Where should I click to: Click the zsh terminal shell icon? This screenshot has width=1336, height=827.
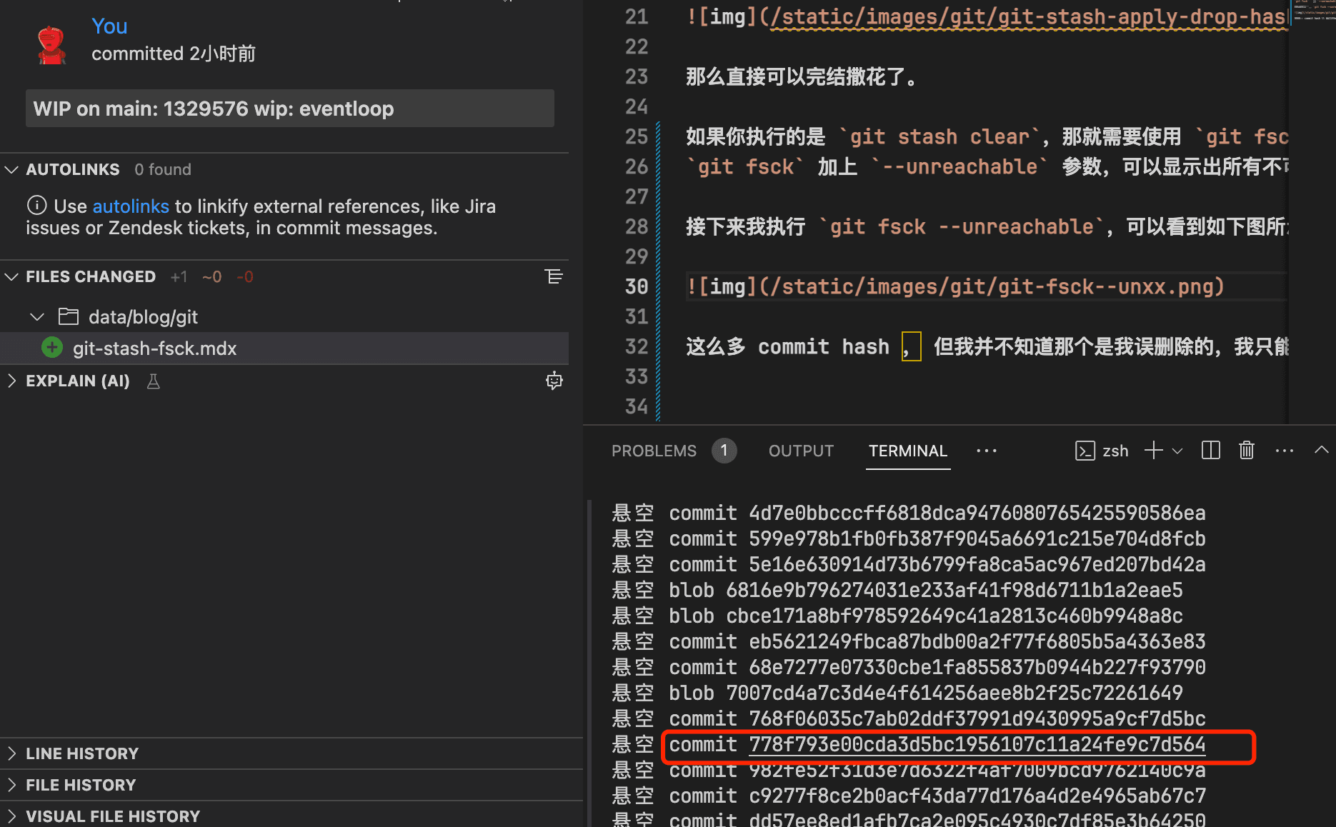[1085, 451]
